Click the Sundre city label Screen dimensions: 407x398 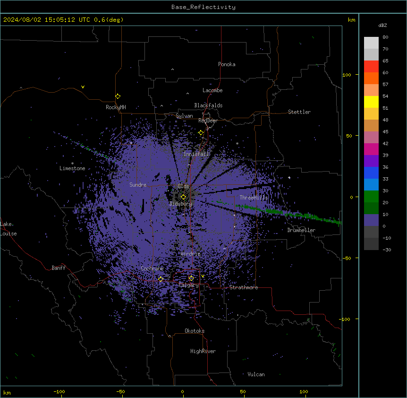[138, 185]
